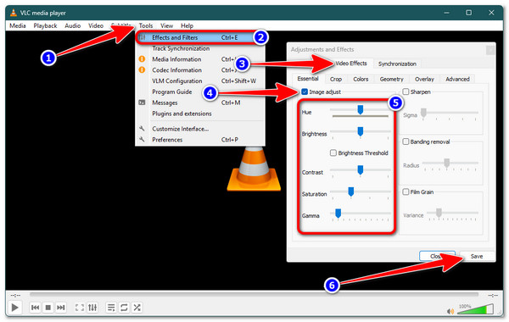Viewport: 509px width, 322px height.
Task: Click elapsed time label at left
Action: coord(15,296)
